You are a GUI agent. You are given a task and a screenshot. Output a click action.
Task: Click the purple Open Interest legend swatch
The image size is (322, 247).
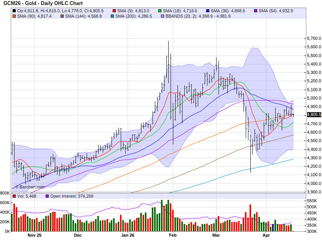tap(47, 196)
